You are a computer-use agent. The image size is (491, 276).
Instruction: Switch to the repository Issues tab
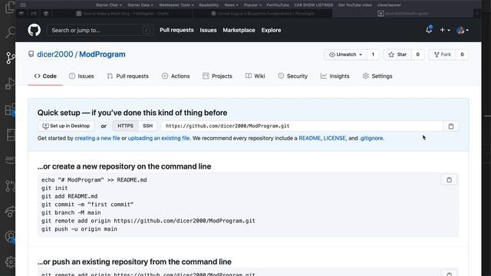[x=81, y=76]
